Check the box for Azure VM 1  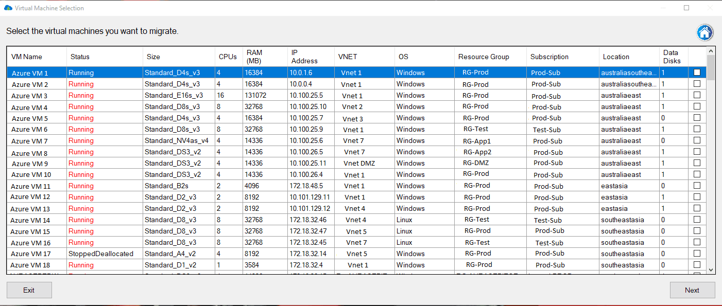(697, 73)
